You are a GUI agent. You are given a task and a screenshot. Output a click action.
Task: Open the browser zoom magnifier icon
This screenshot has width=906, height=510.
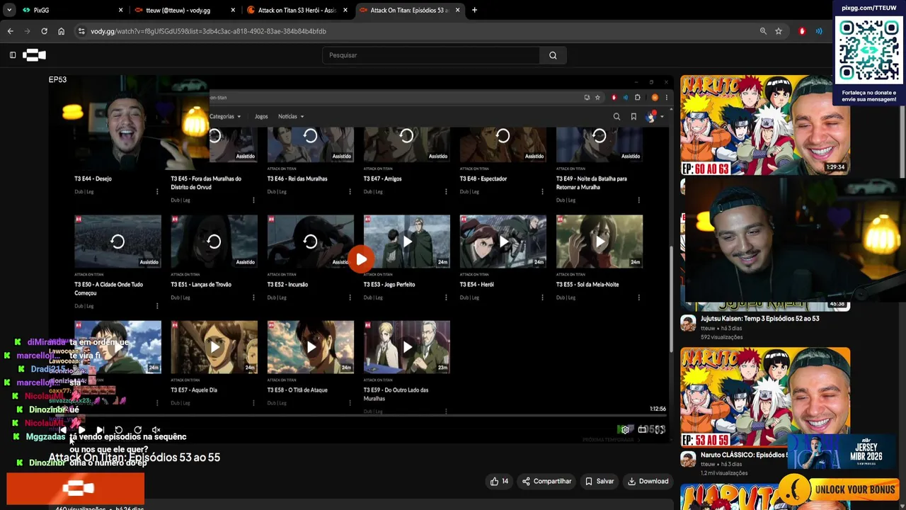[x=763, y=31]
